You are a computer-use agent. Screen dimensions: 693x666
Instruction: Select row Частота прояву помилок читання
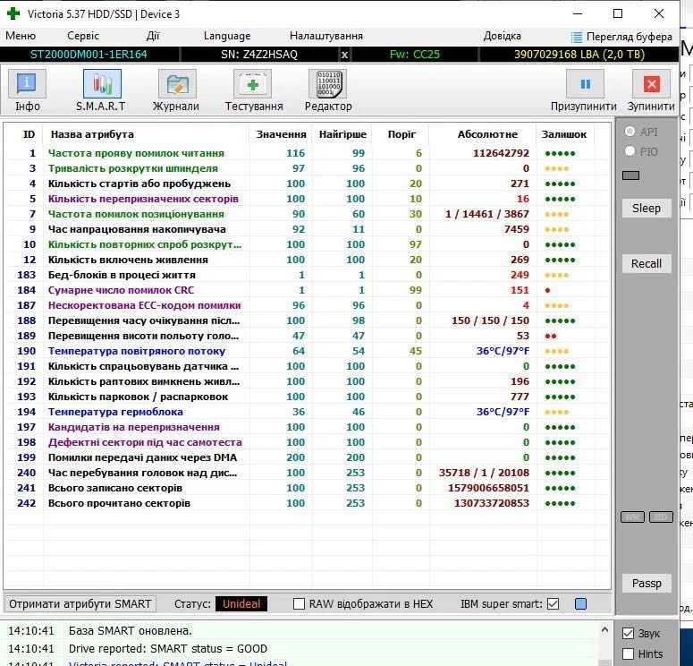308,153
